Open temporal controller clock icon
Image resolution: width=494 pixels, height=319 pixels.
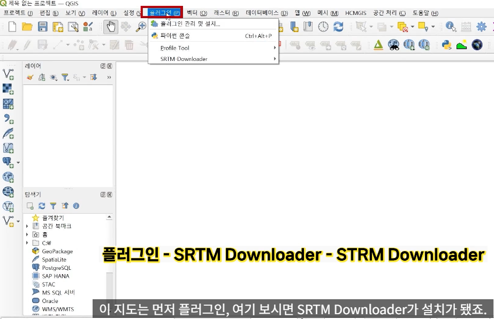pyautogui.click(x=323, y=27)
